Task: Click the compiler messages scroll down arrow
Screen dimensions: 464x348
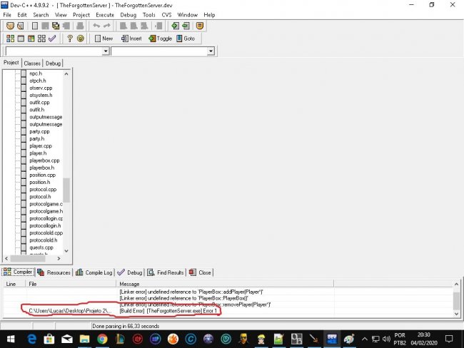Action: pos(456,314)
